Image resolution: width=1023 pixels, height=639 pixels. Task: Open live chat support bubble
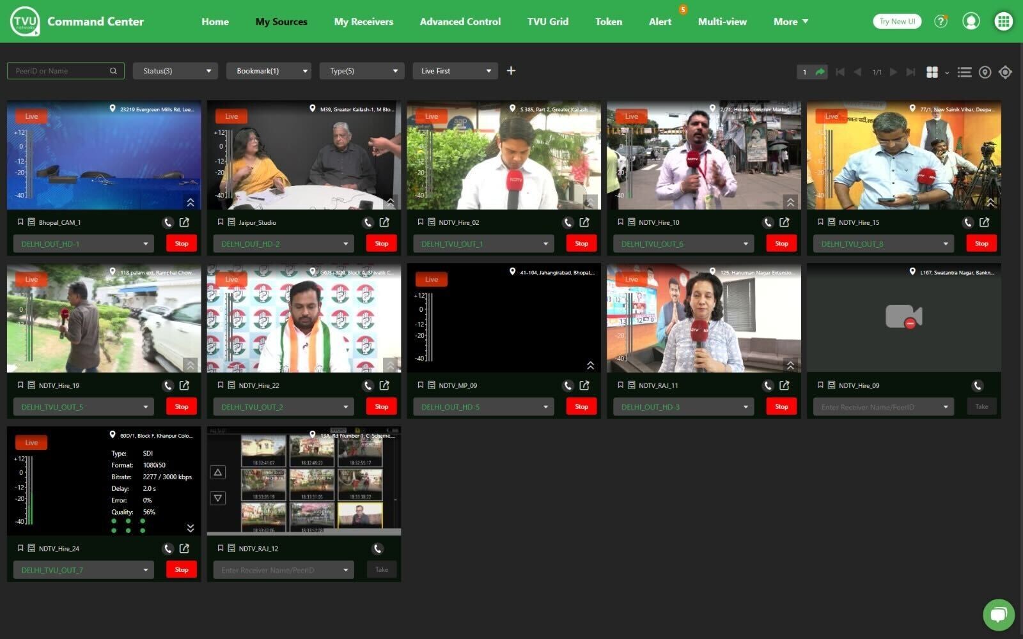998,615
